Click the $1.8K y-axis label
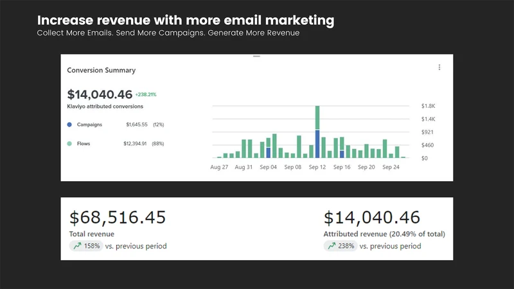Image resolution: width=514 pixels, height=289 pixels. click(x=428, y=106)
